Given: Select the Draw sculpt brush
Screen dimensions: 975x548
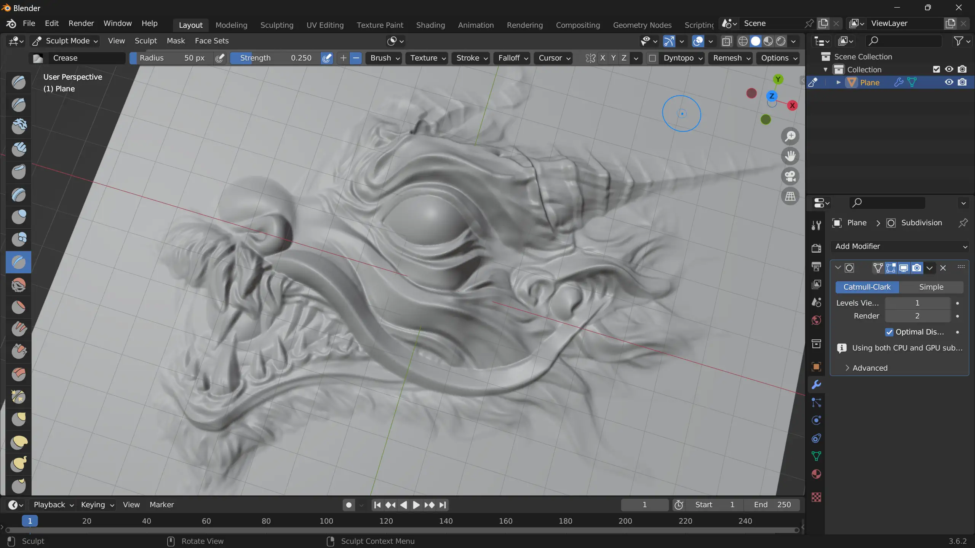Looking at the screenshot, I should [19, 83].
